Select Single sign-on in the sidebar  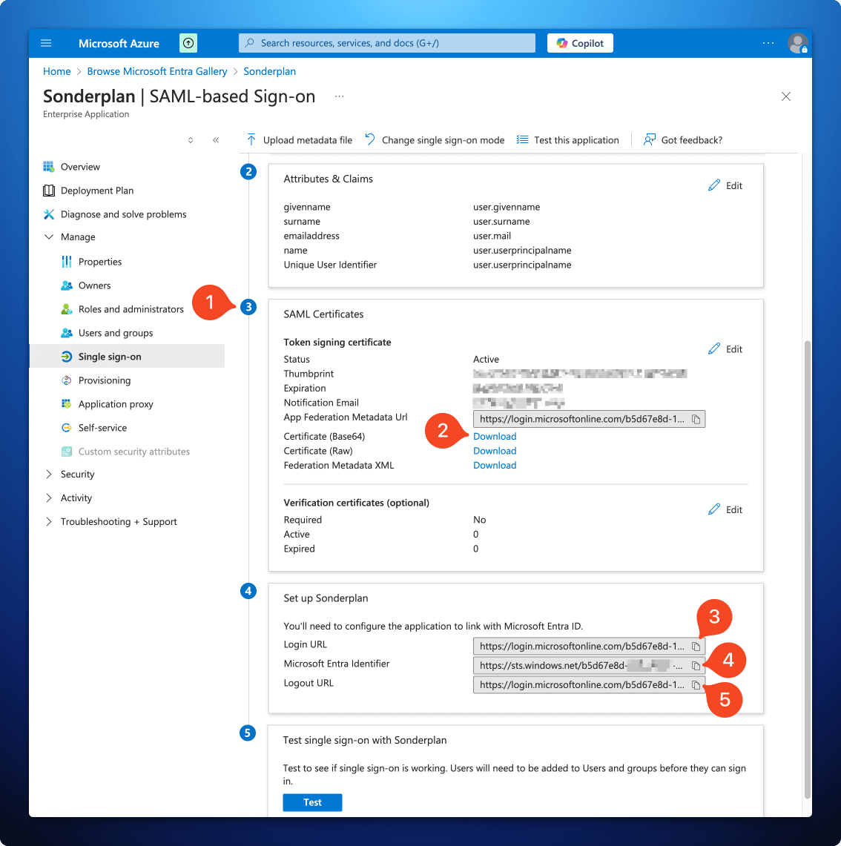[108, 356]
